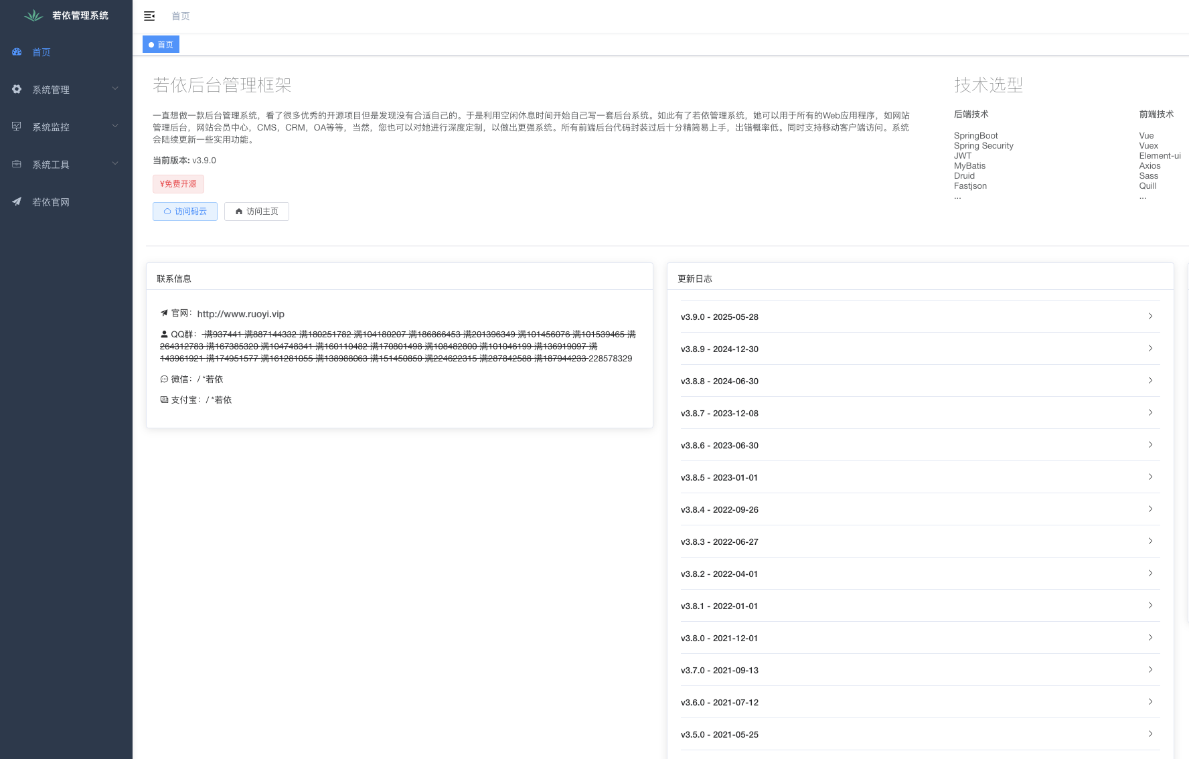Click the RuoYi logo icon
Image resolution: width=1189 pixels, height=759 pixels.
[33, 15]
